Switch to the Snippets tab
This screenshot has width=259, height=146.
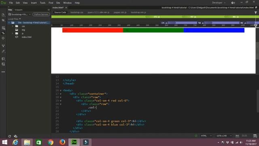click(19, 10)
